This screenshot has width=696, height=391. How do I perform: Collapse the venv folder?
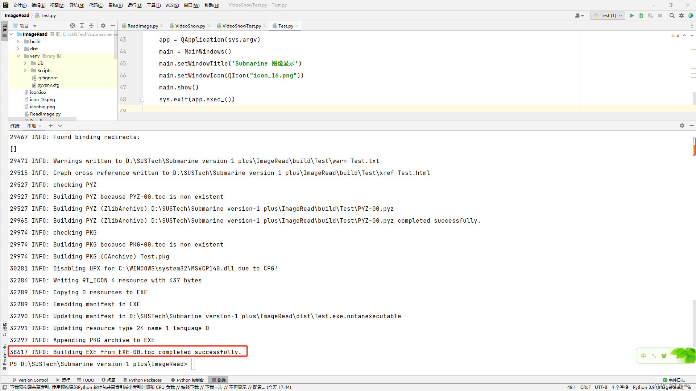pos(18,56)
